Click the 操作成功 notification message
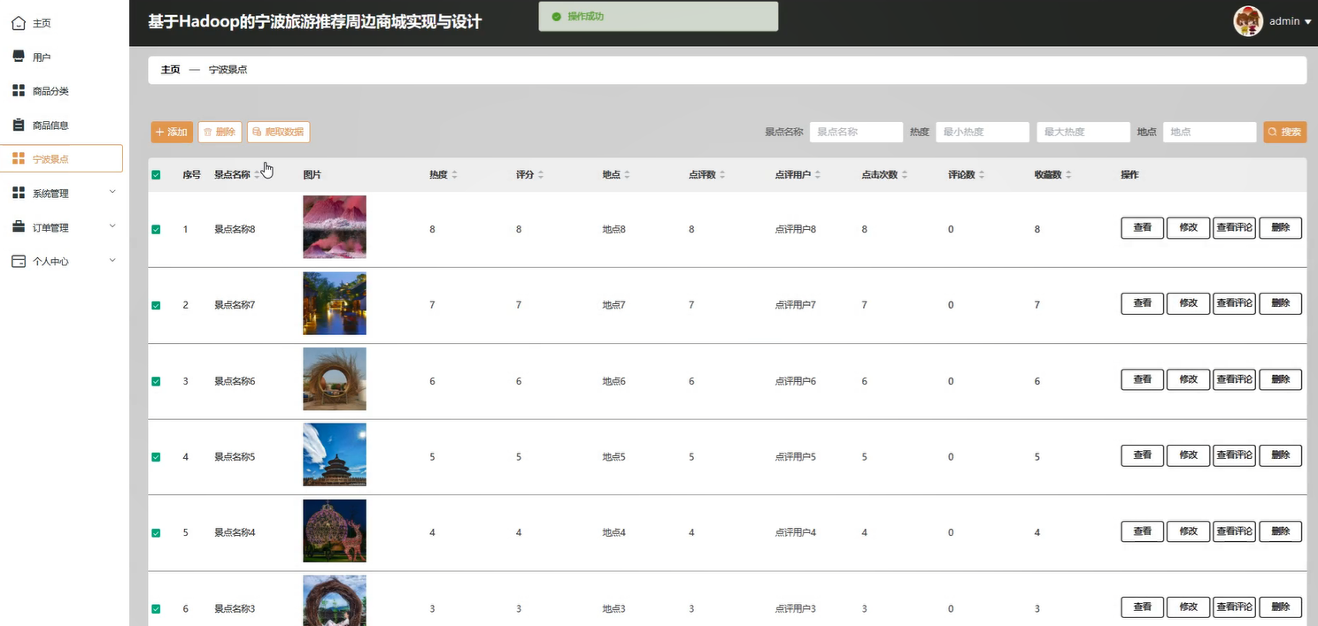 coord(659,17)
